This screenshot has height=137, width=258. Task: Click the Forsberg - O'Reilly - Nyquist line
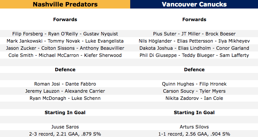point(65,34)
